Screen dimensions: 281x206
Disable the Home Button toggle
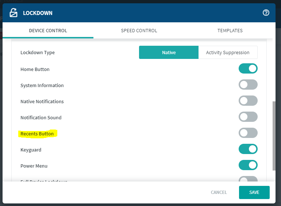coord(248,69)
